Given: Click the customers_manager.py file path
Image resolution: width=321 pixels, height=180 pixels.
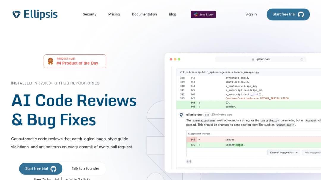Looking at the screenshot, I should 219,72.
